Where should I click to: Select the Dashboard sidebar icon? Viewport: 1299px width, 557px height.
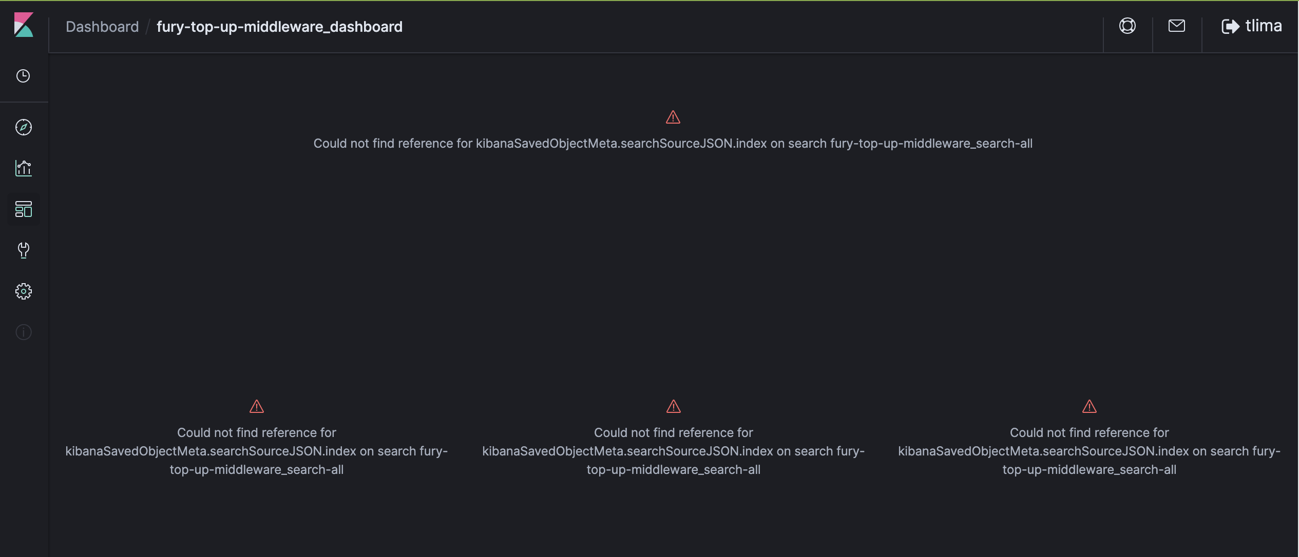point(24,209)
